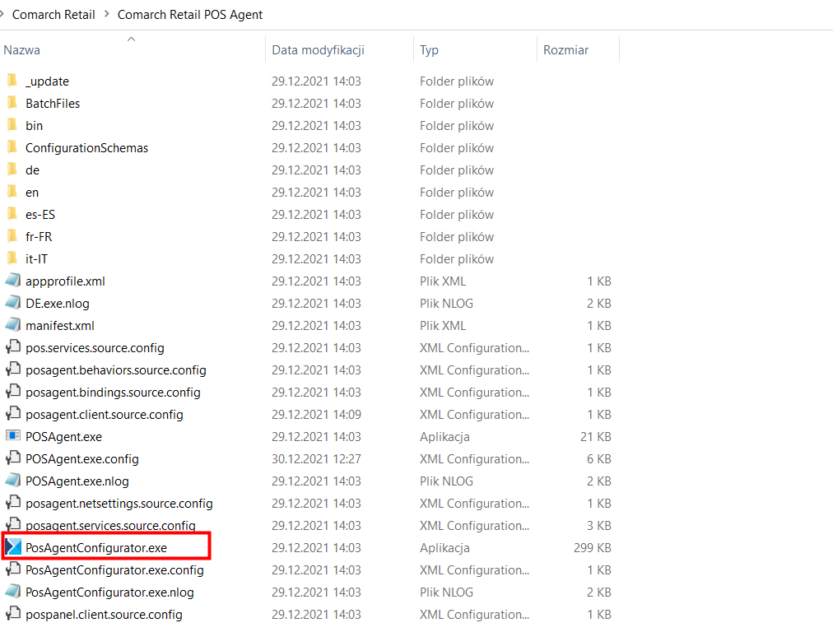
Task: Select the PosAgentConfigurator.exe file name
Action: click(x=96, y=547)
